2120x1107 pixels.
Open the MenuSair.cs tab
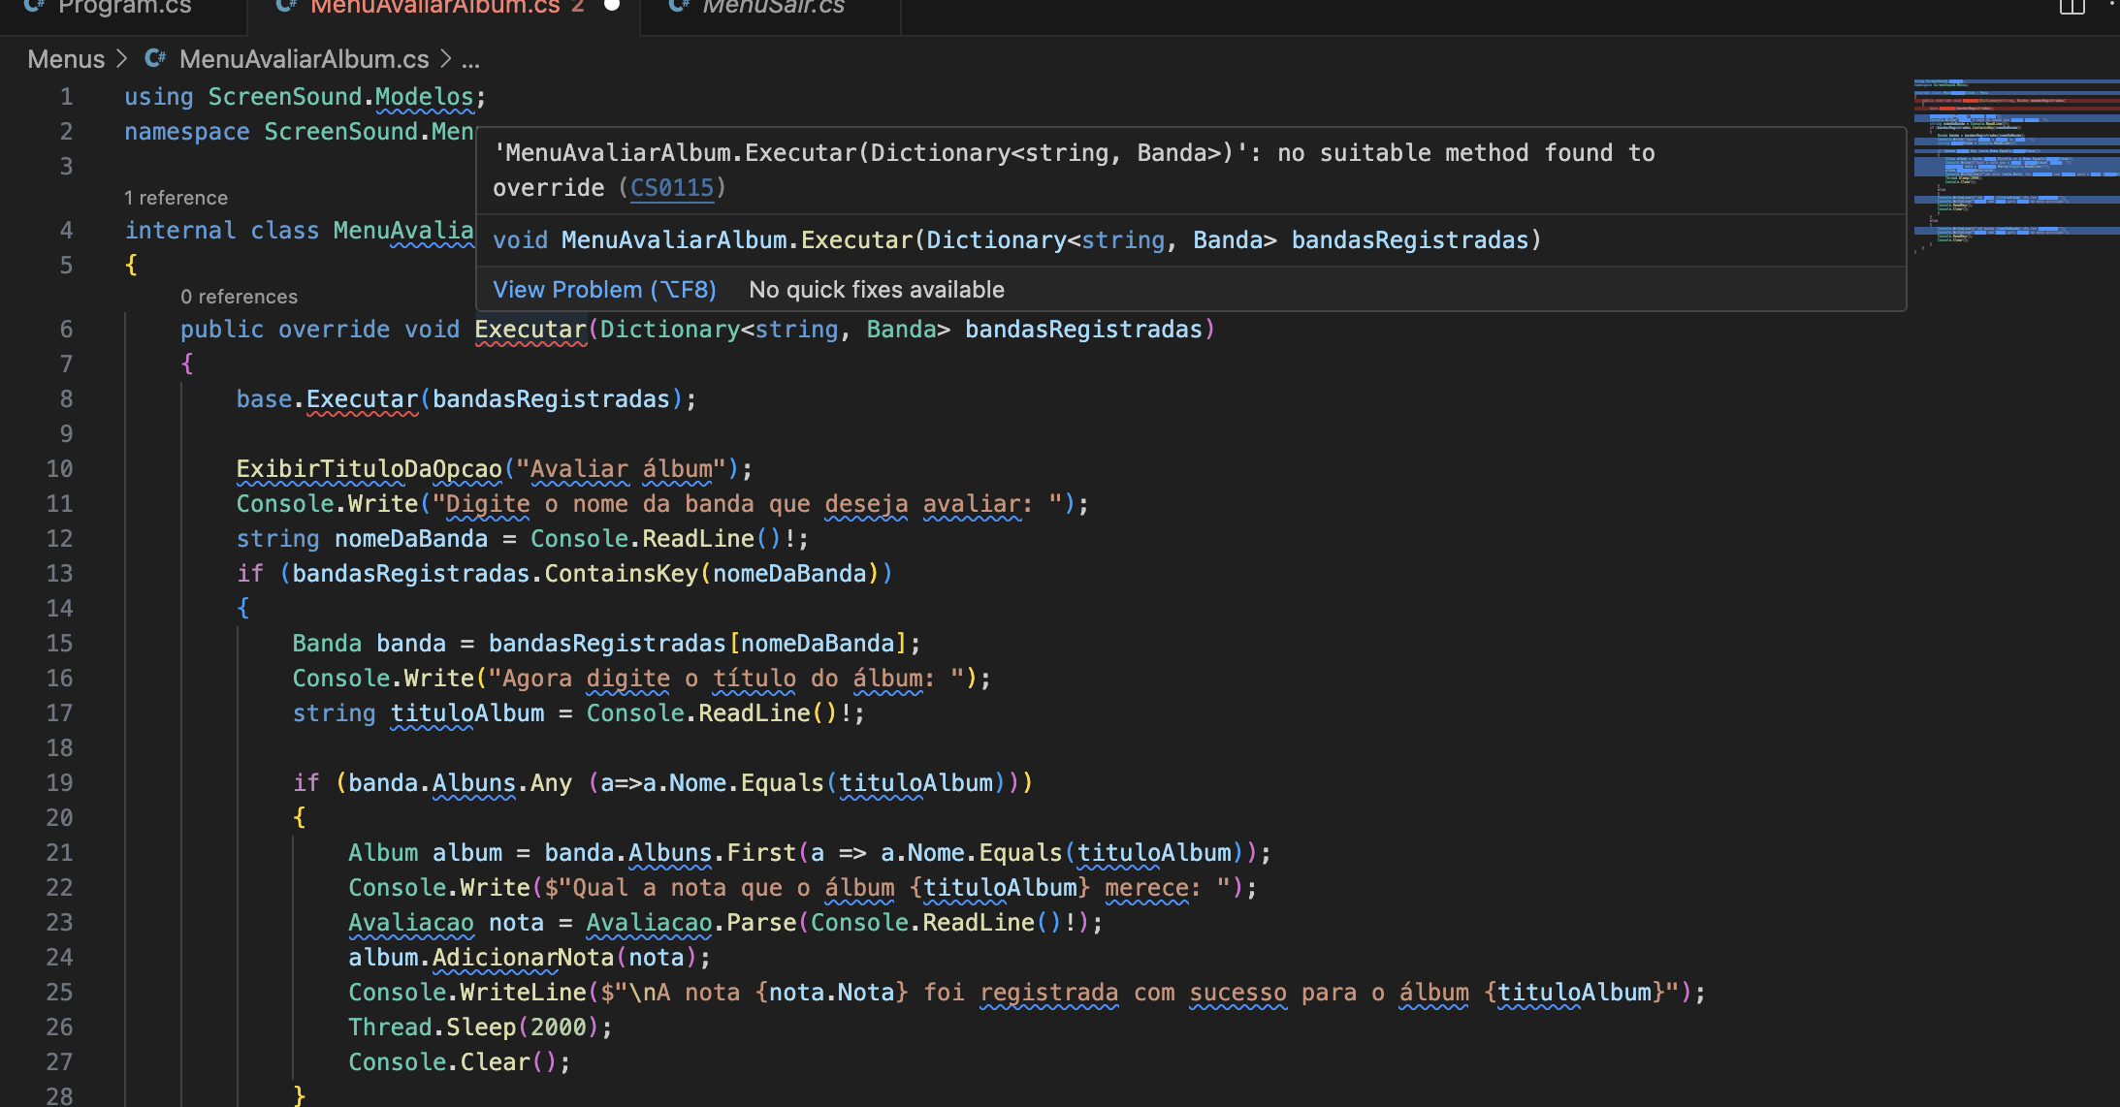click(773, 8)
